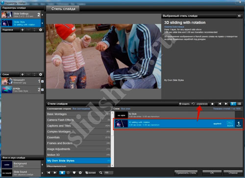Click the Применить стиль button
The image size is (245, 178).
pos(186,173)
